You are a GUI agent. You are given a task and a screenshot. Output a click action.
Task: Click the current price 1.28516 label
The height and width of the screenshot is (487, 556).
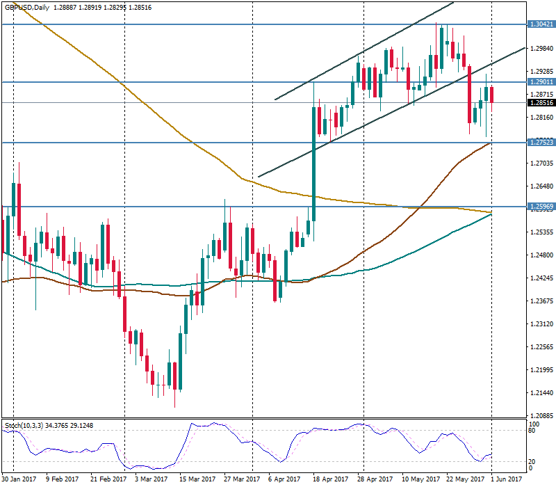click(x=541, y=103)
